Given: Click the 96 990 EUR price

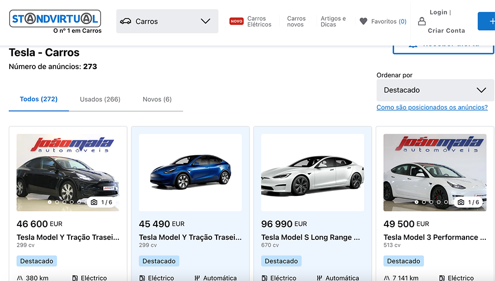Looking at the screenshot, I should 284,224.
